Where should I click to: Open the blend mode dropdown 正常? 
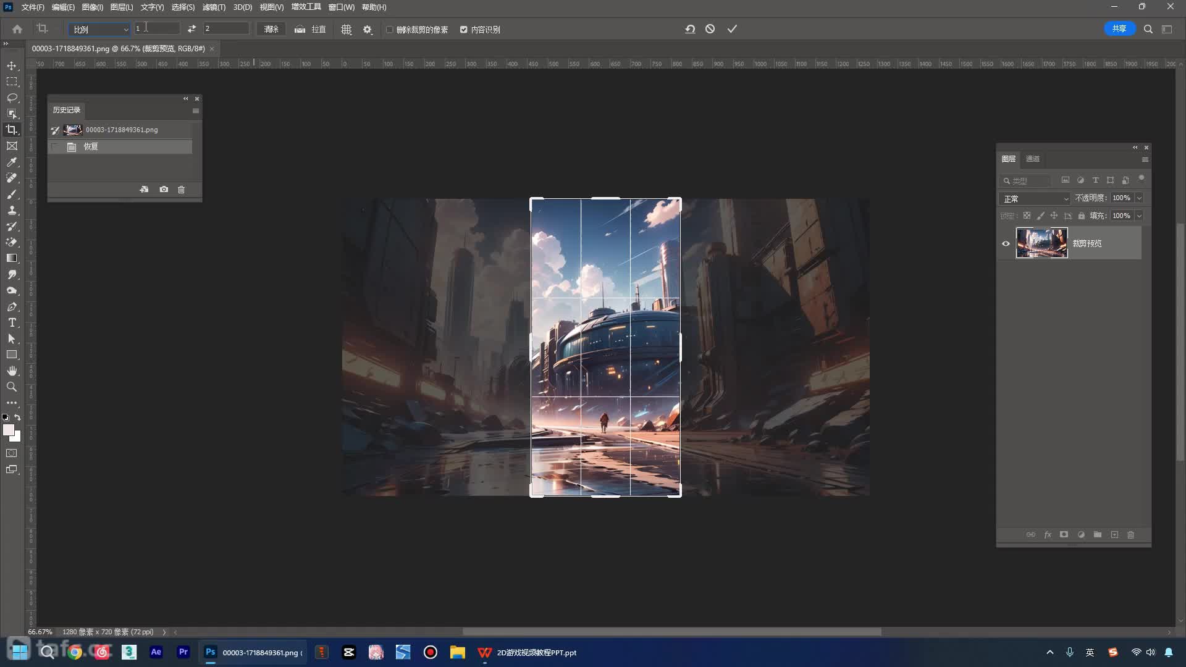(1035, 199)
